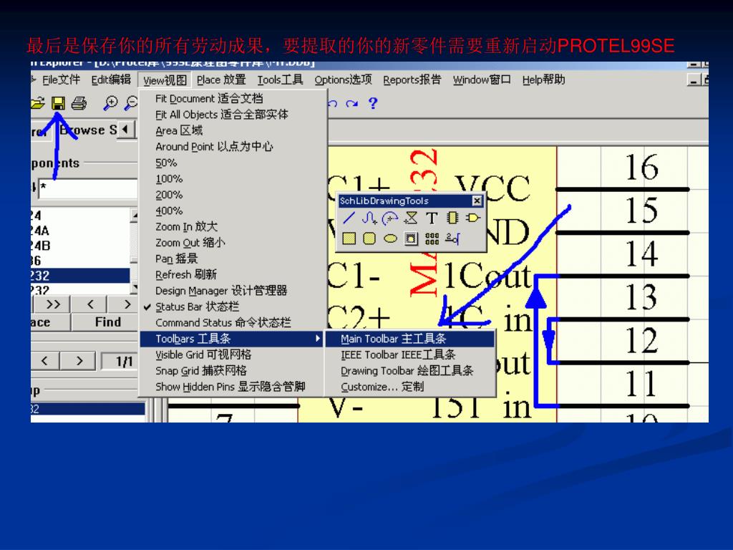Choose Zoom Out menu entry
The width and height of the screenshot is (733, 550).
click(x=233, y=243)
